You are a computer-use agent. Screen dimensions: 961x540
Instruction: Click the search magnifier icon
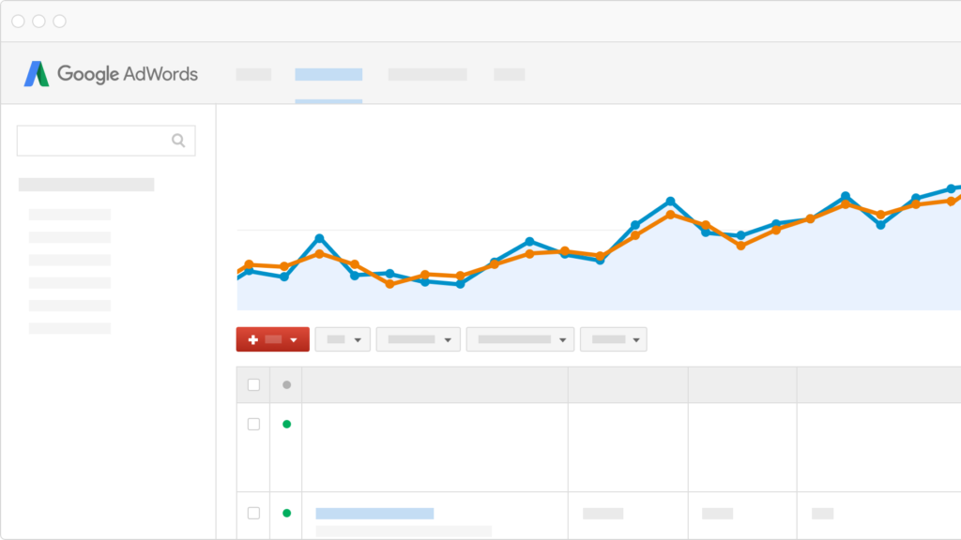[178, 141]
